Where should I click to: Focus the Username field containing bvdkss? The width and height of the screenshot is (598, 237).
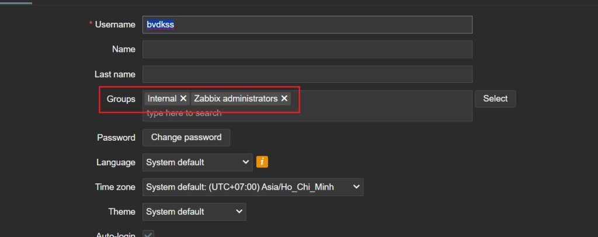(x=307, y=25)
